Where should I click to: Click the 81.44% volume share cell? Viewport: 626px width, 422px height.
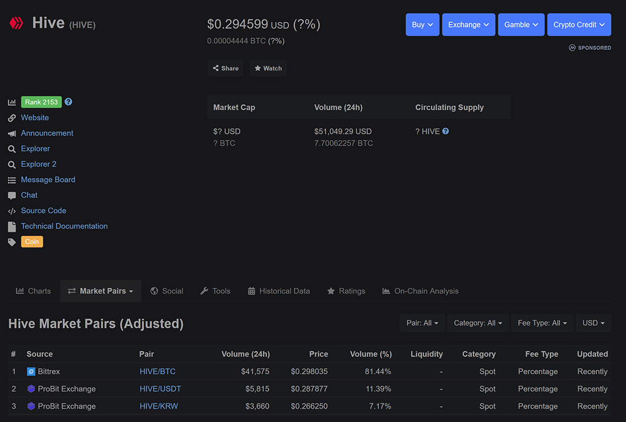pos(378,371)
